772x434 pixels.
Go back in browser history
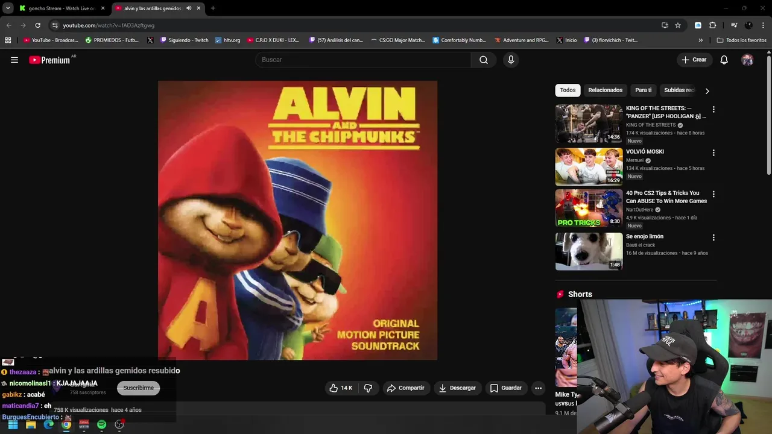(x=8, y=25)
